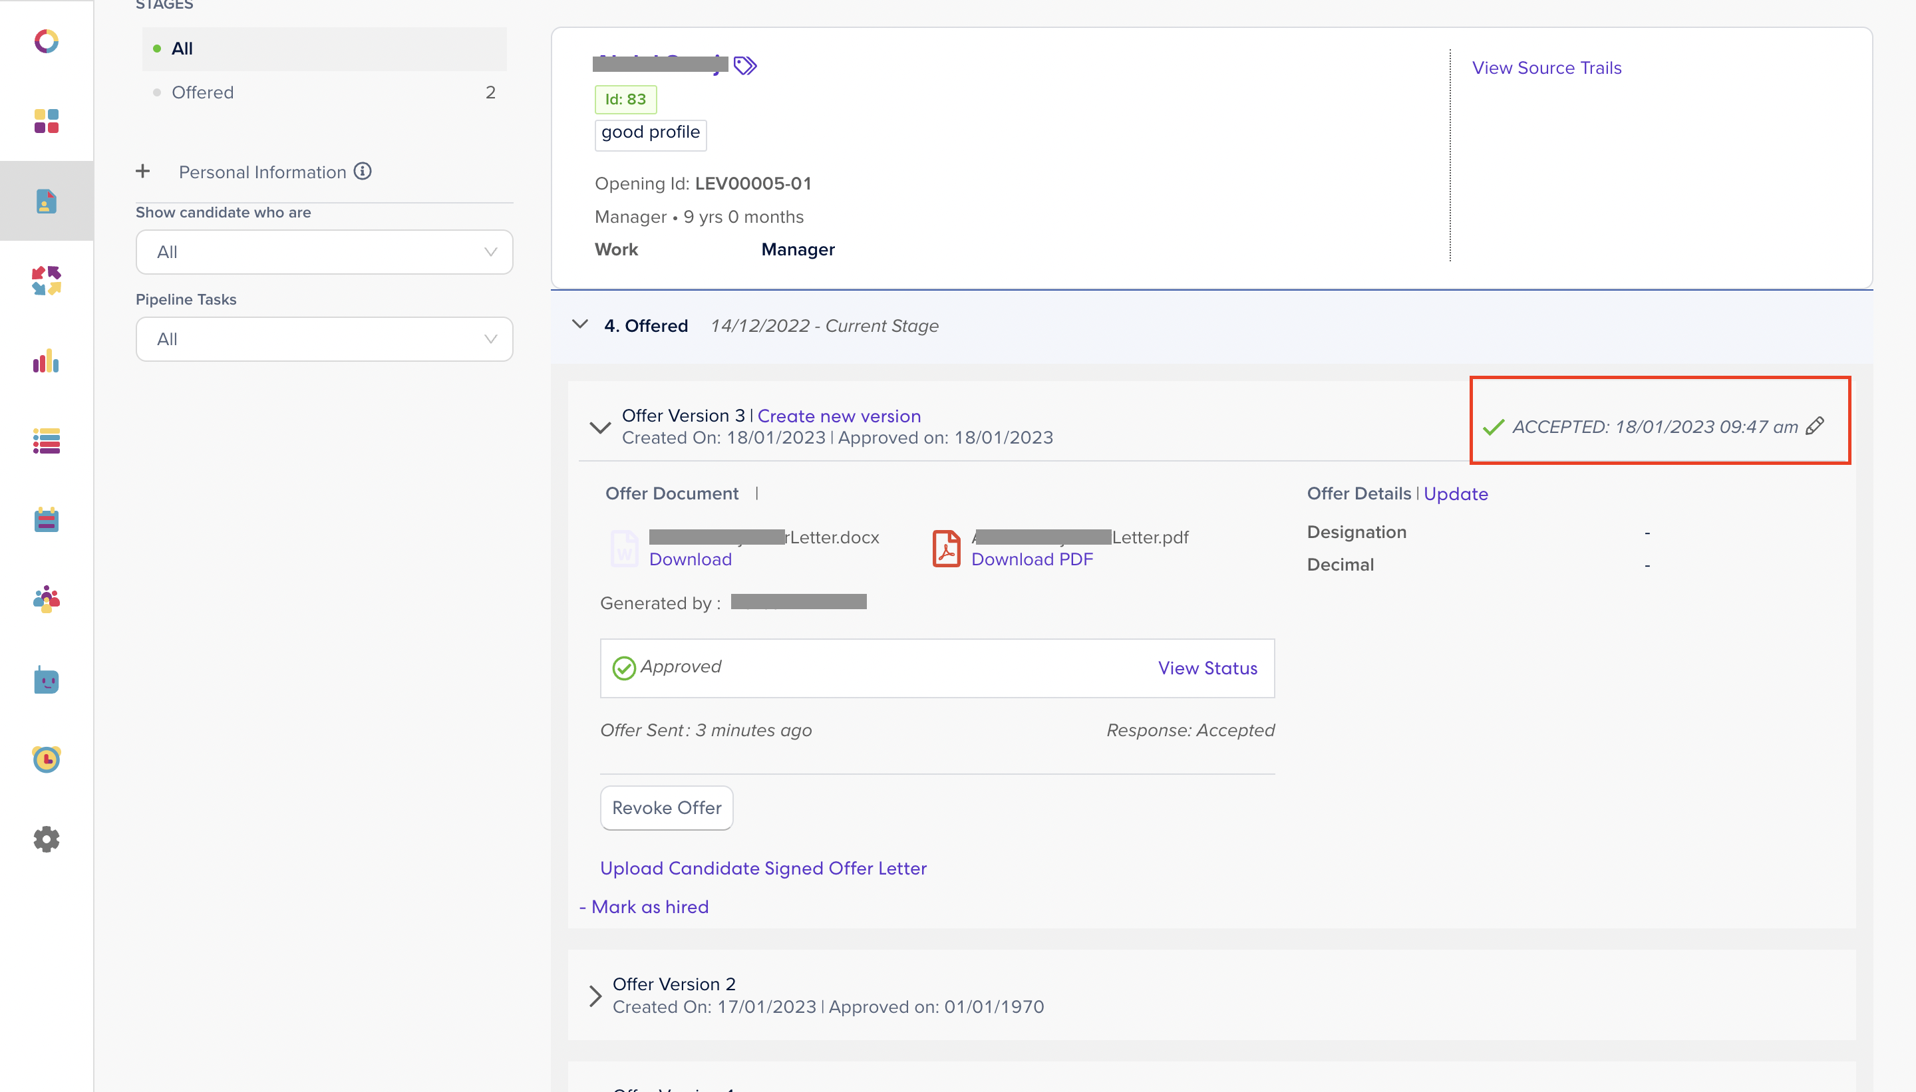Open the settings gear sidebar icon
This screenshot has width=1916, height=1092.
tap(47, 839)
